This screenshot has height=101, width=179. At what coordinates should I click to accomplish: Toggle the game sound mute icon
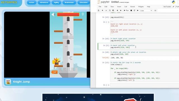pos(53,14)
